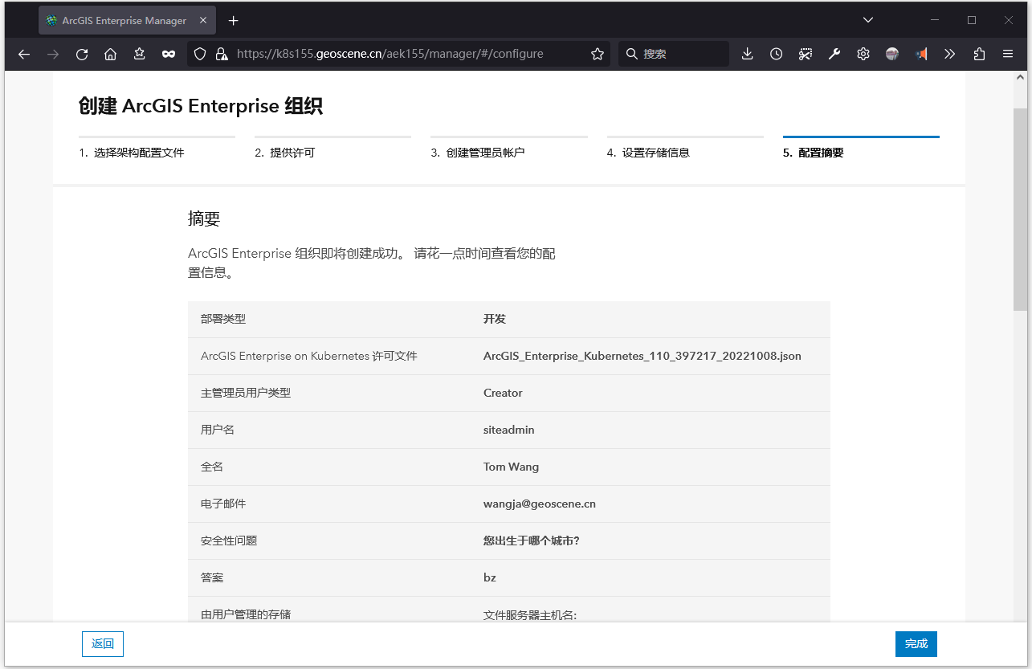Screen dimensions: 1032x669
Task: Click the 主管理员用户类型 row label
Action: [246, 393]
